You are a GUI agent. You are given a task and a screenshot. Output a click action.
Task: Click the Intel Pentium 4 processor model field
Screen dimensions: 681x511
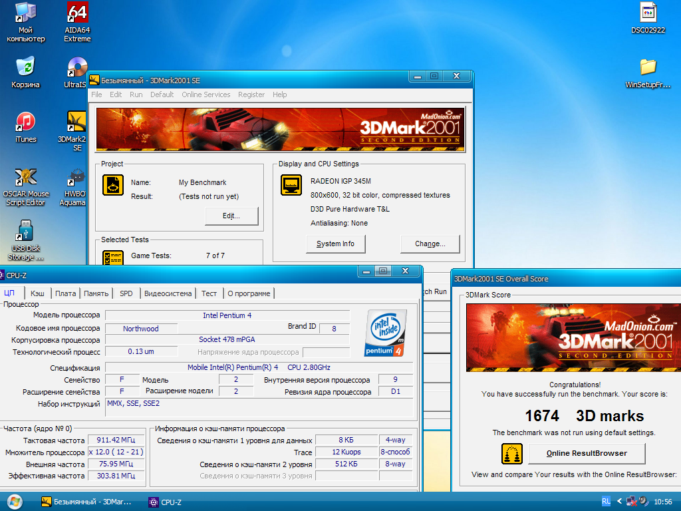[x=227, y=315]
